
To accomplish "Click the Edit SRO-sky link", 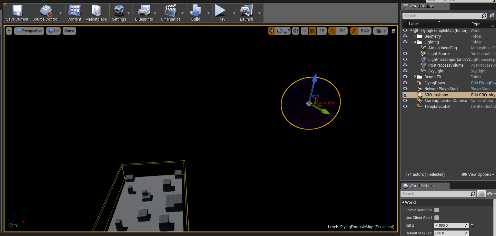I will pyautogui.click(x=483, y=95).
